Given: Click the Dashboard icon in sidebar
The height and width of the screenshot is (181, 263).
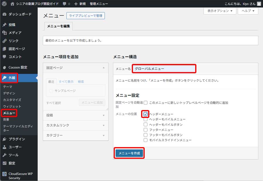Looking at the screenshot, I should [x=4, y=14].
